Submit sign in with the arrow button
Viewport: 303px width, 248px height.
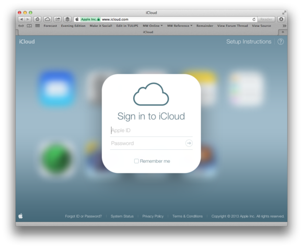(189, 143)
